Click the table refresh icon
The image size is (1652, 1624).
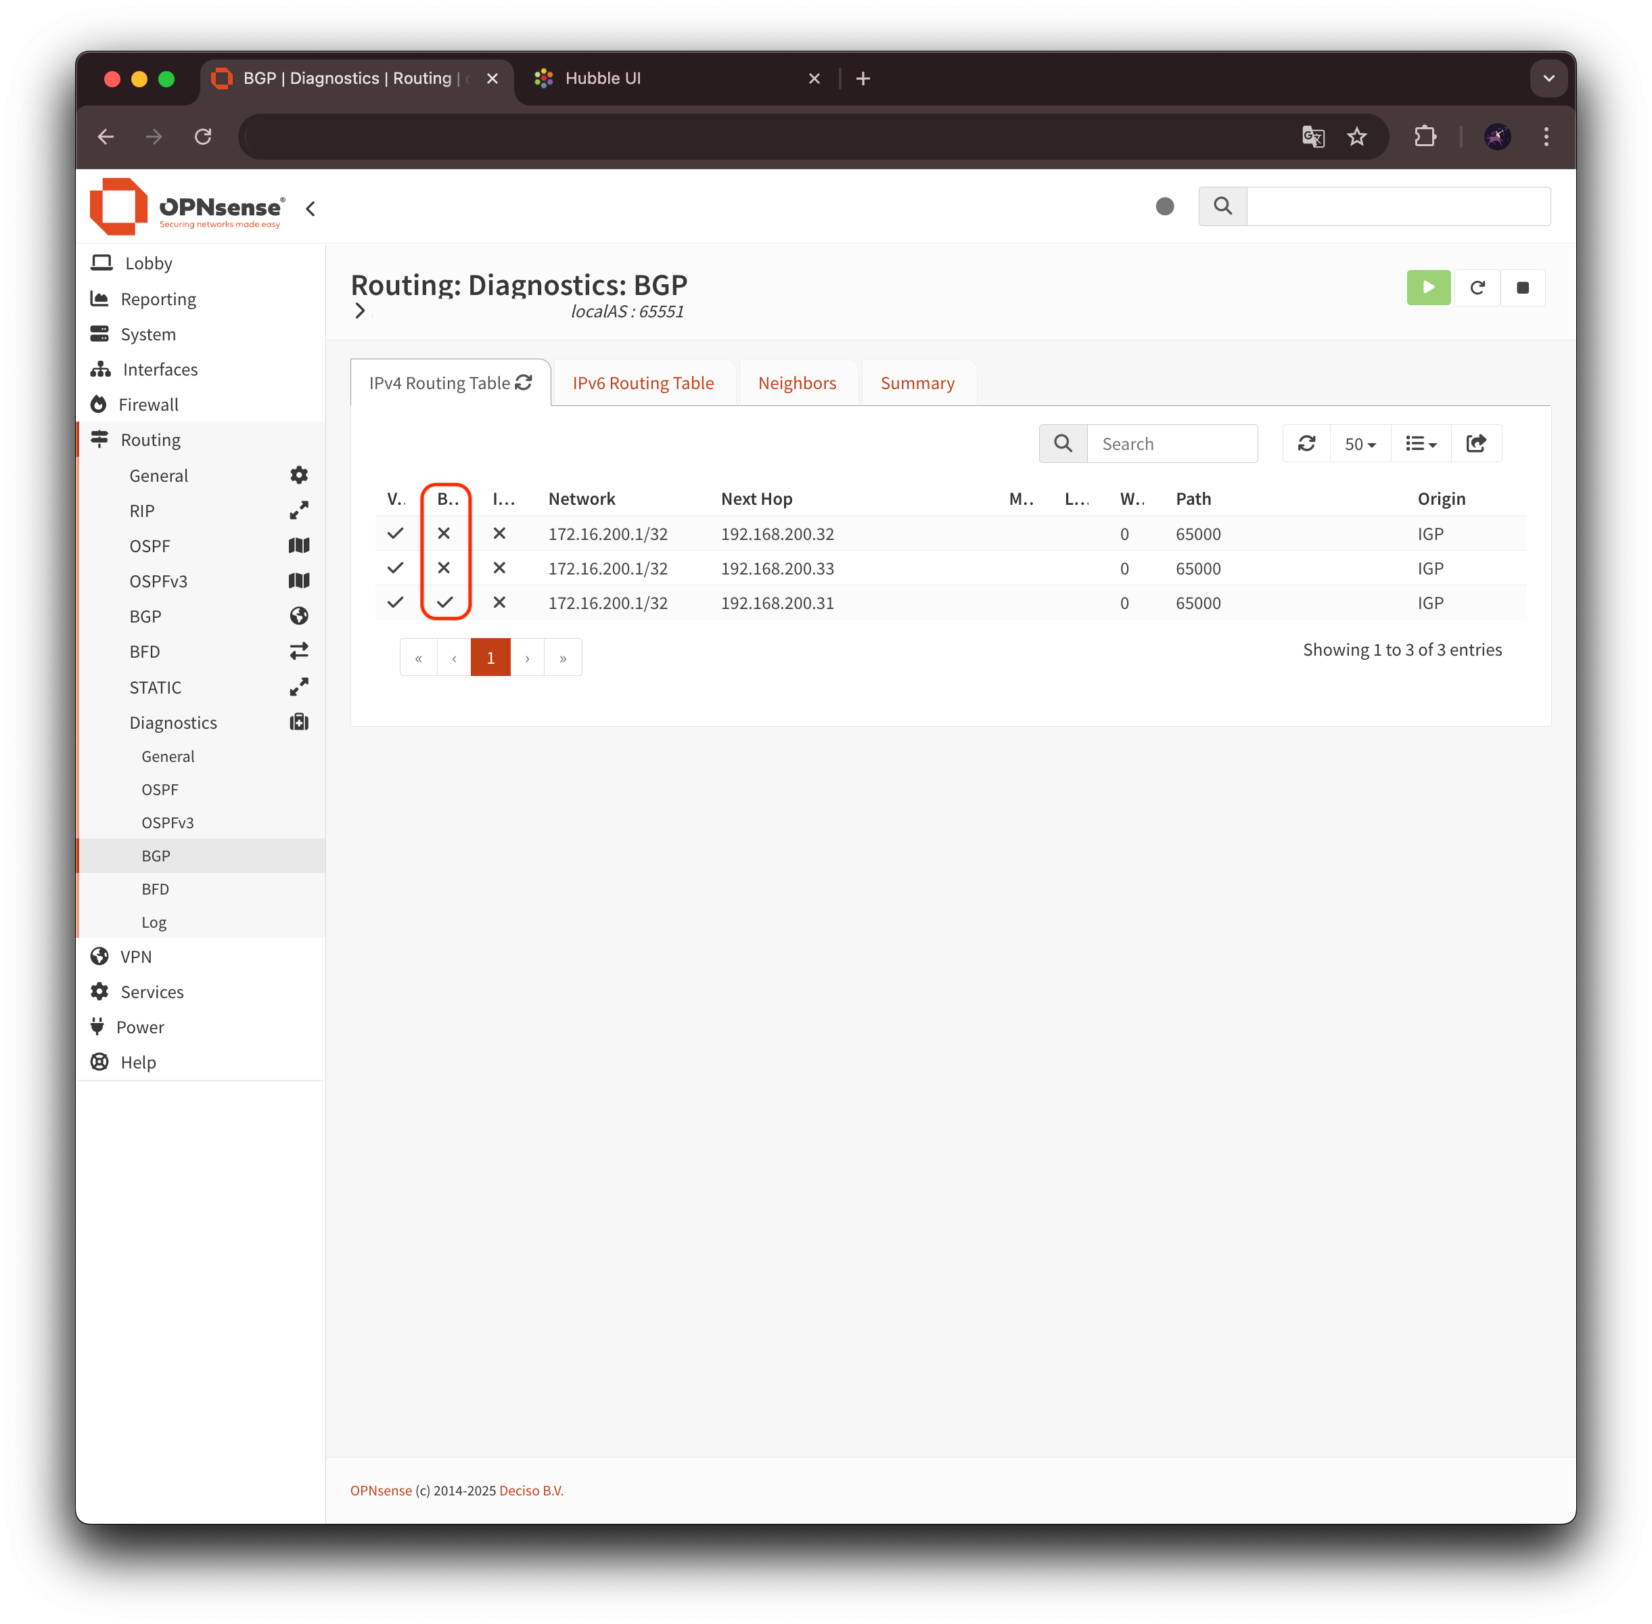[x=1306, y=443]
